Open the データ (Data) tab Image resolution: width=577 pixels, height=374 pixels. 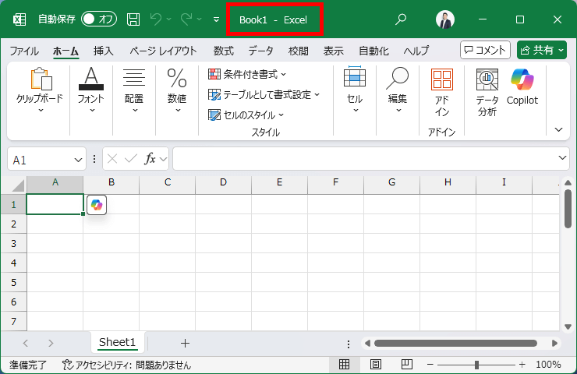[261, 51]
